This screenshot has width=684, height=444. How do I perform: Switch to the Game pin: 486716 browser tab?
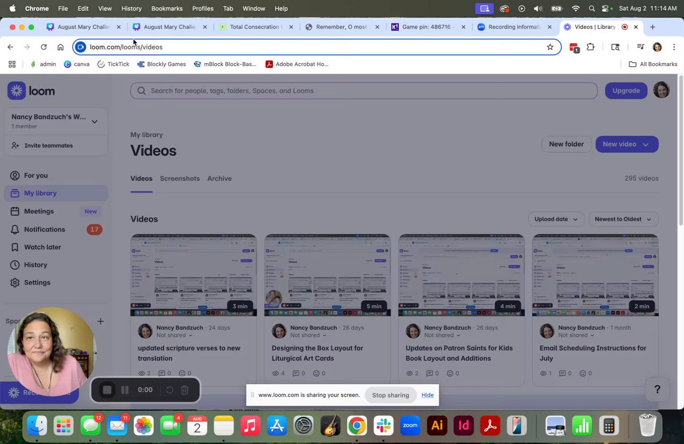click(x=428, y=27)
